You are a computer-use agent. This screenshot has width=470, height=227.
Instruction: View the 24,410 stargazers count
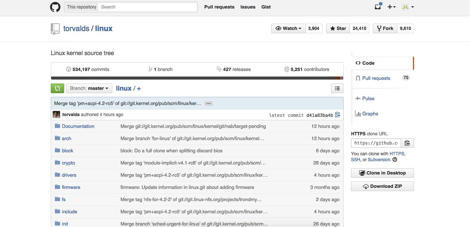(x=359, y=28)
